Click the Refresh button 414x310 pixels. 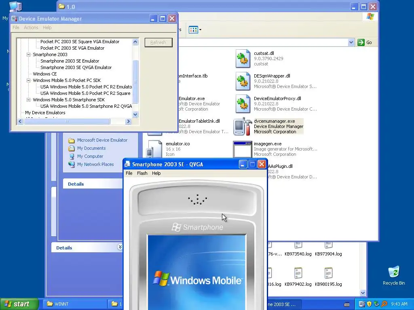(158, 42)
